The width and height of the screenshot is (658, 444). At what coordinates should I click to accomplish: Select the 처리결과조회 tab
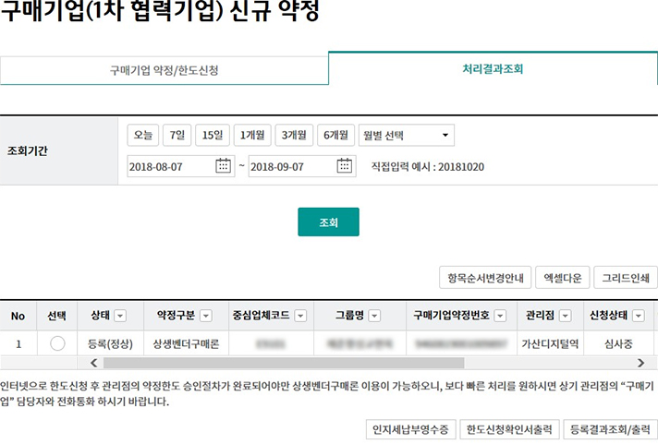pyautogui.click(x=493, y=69)
